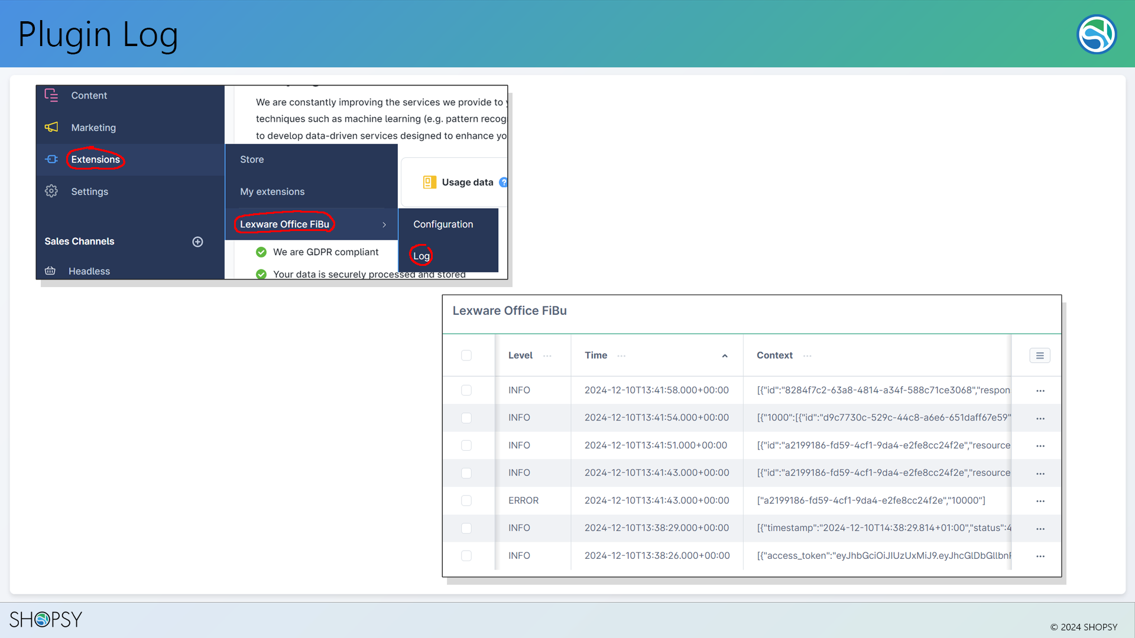Click timestamp 2024-12-10T13:41:58.000+00:00
This screenshot has width=1135, height=638.
click(x=657, y=390)
